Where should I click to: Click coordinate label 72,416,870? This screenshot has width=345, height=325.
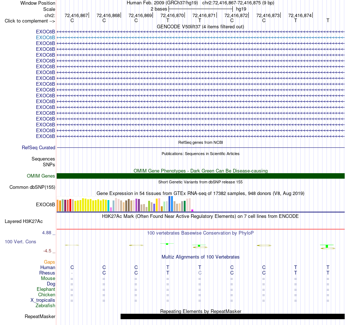click(x=172, y=15)
